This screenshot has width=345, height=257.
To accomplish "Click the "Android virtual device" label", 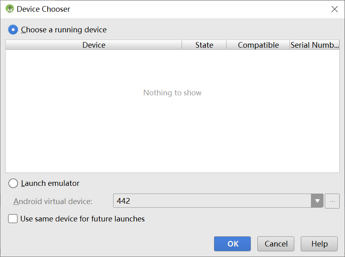I will point(53,201).
